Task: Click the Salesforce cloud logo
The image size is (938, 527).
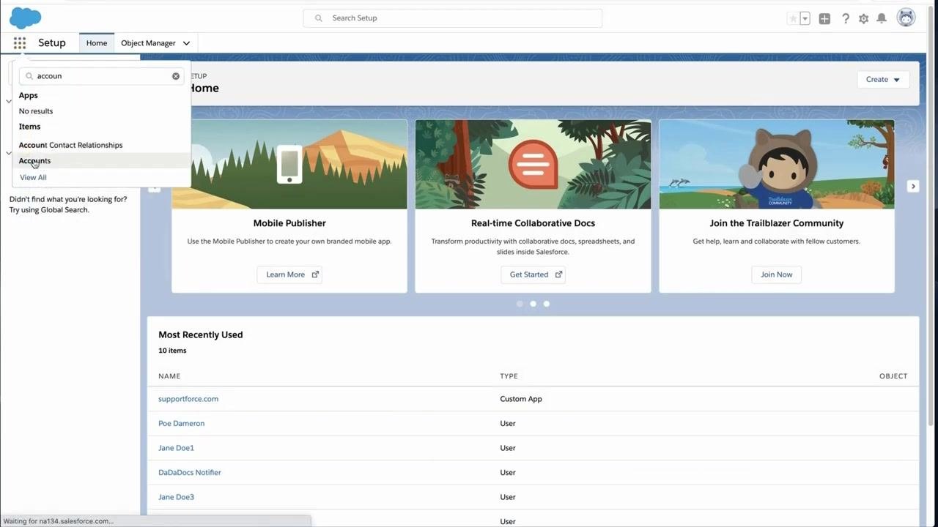Action: 25,18
